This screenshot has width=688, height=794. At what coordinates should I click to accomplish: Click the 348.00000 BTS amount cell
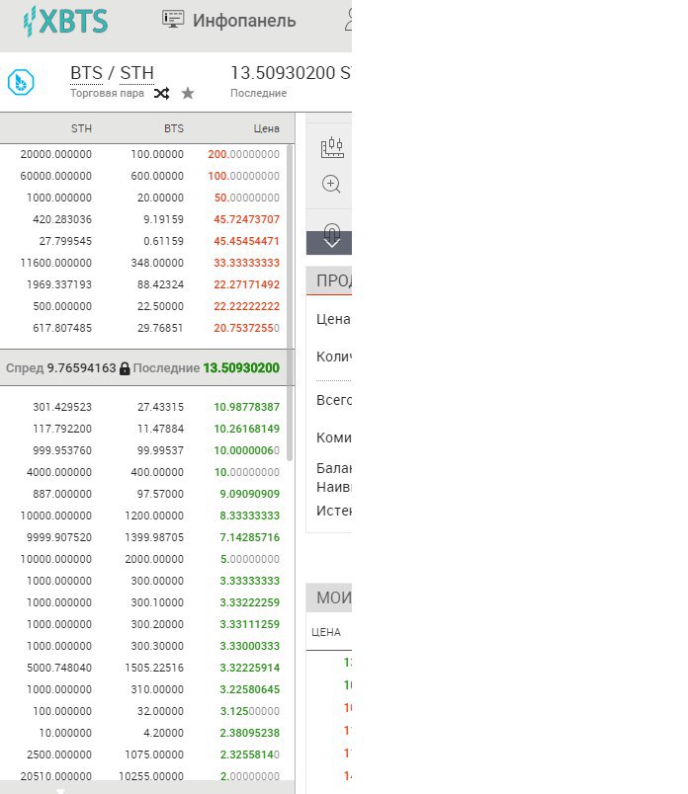157,263
